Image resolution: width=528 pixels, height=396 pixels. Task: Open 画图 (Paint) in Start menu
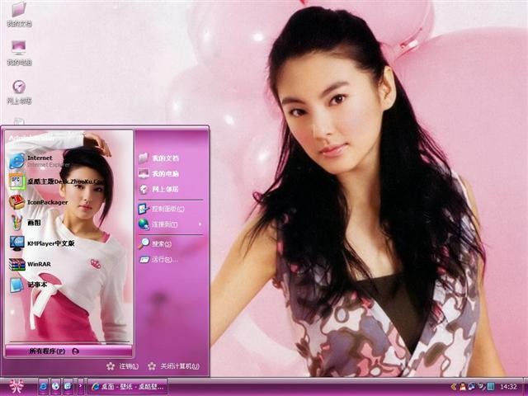25,223
